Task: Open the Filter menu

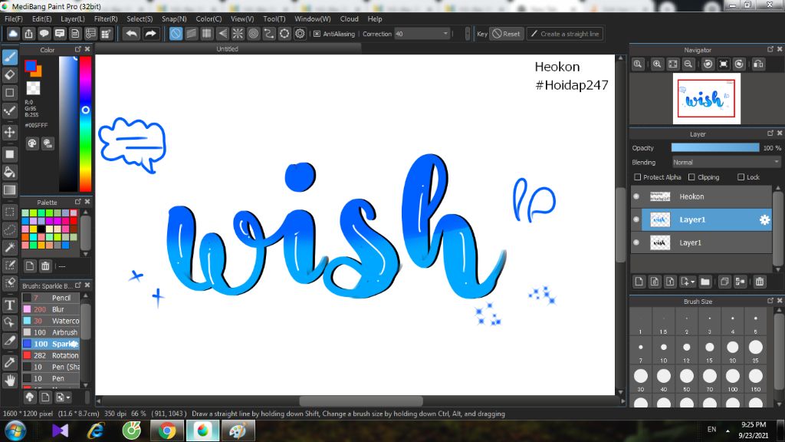Action: click(106, 18)
